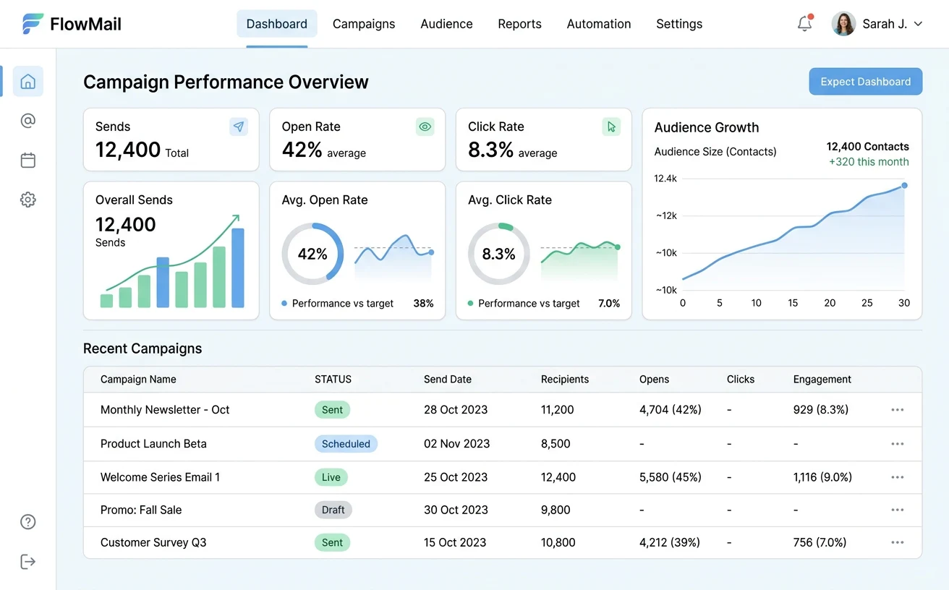Select the Home icon in sidebar
The image size is (949, 590).
click(27, 81)
